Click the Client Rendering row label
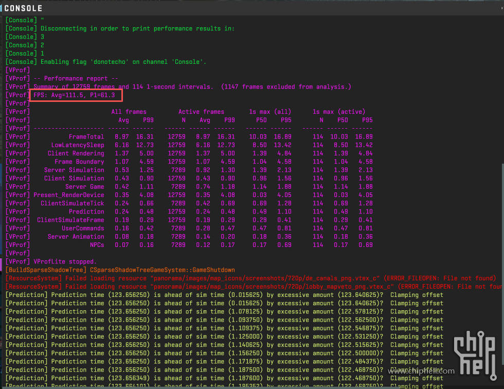Screen dimensions: 504x389 pyautogui.click(x=76, y=153)
